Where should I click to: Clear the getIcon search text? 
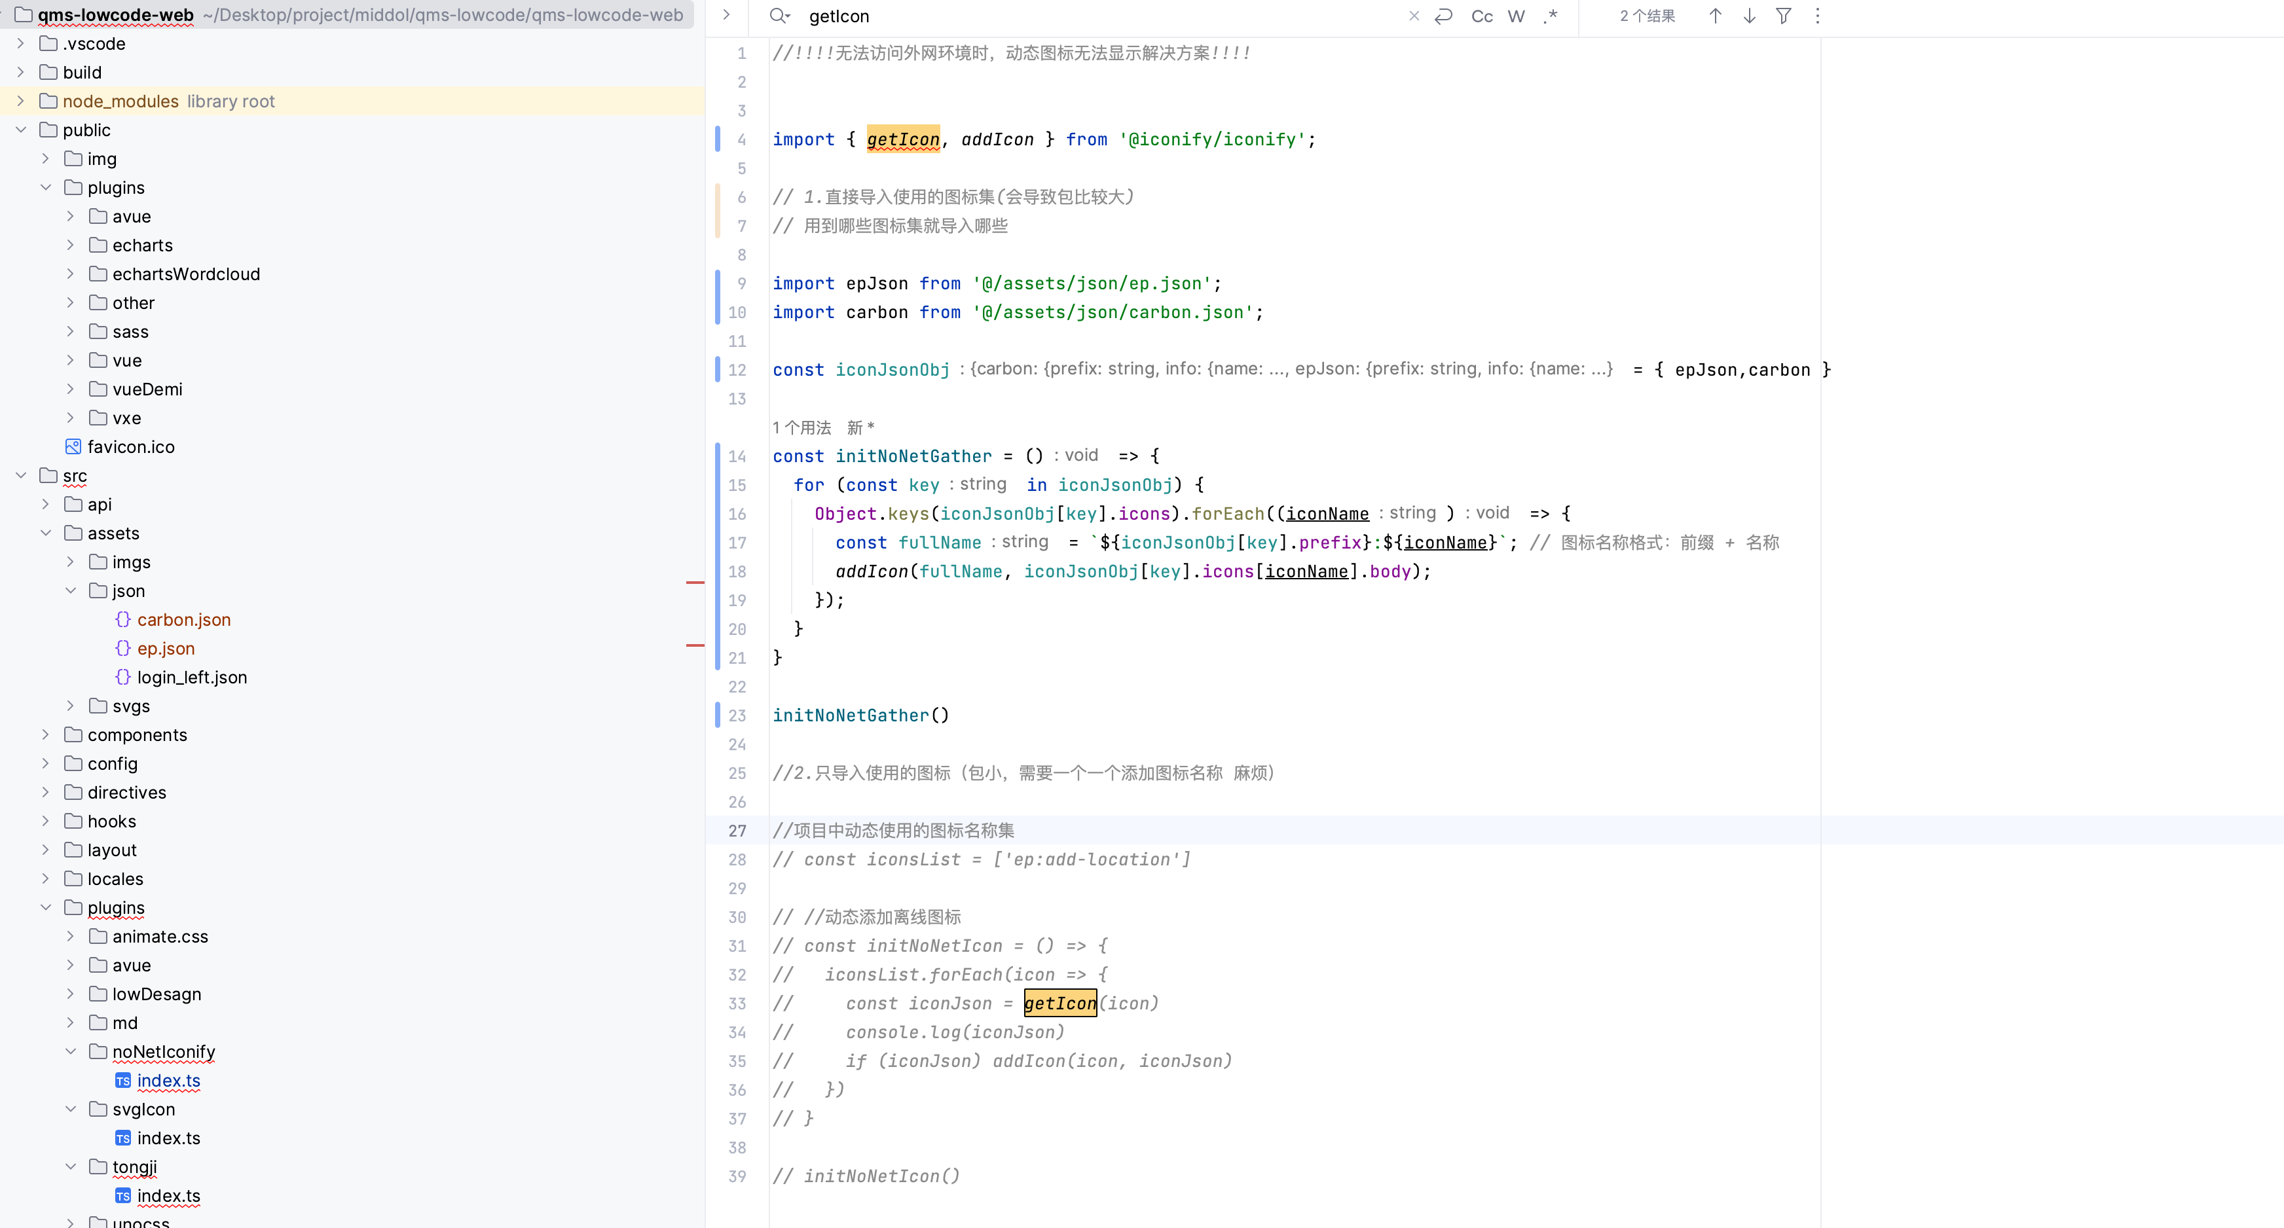[1413, 16]
